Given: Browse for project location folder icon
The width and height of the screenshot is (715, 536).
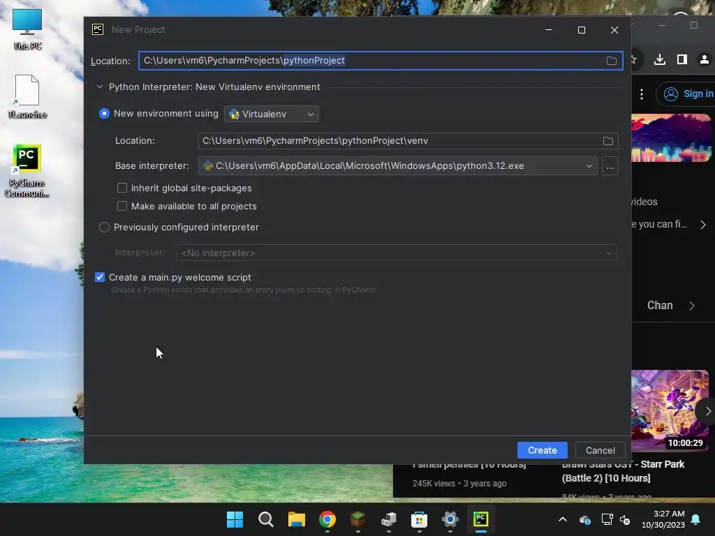Looking at the screenshot, I should pos(612,61).
